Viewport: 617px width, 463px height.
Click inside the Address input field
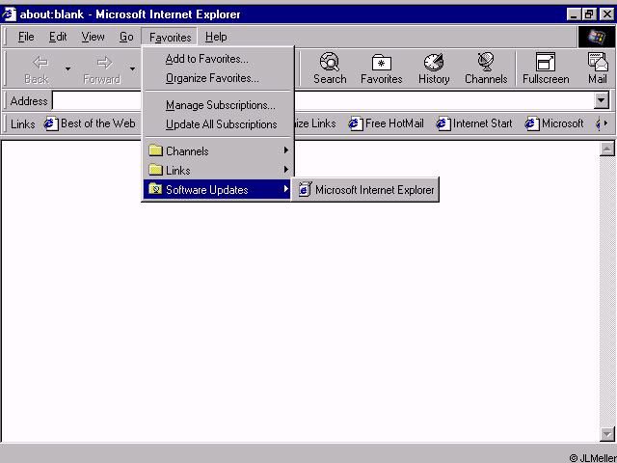click(x=323, y=100)
